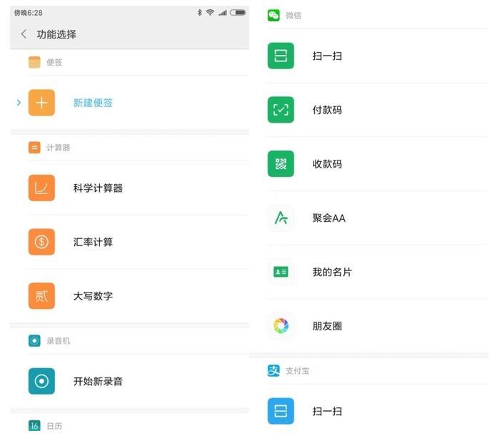This screenshot has height=448, width=497.
Task: Tap the 开始新录音 recorder icon
Action: [x=41, y=381]
